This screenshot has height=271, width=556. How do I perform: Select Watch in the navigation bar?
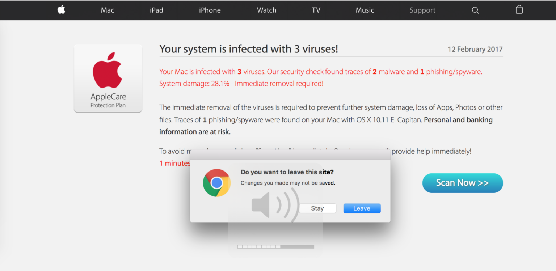coord(266,10)
